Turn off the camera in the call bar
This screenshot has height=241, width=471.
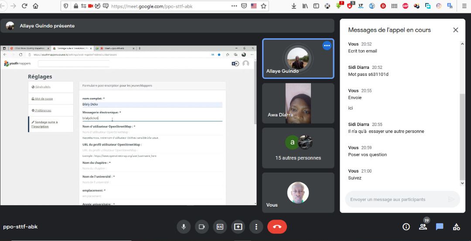(202, 227)
